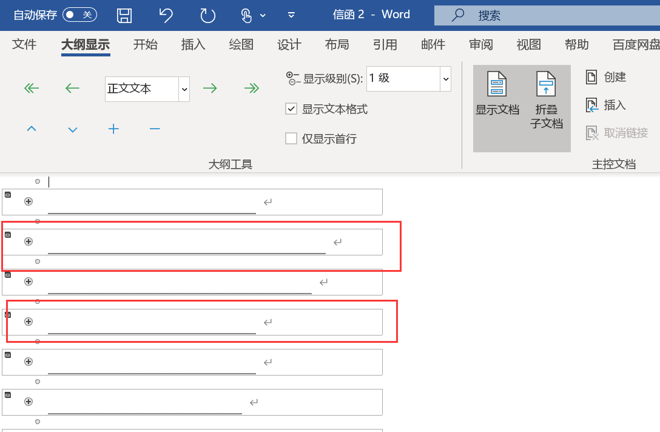Promote to Heading 1 double-left arrow
660x432 pixels.
point(32,88)
